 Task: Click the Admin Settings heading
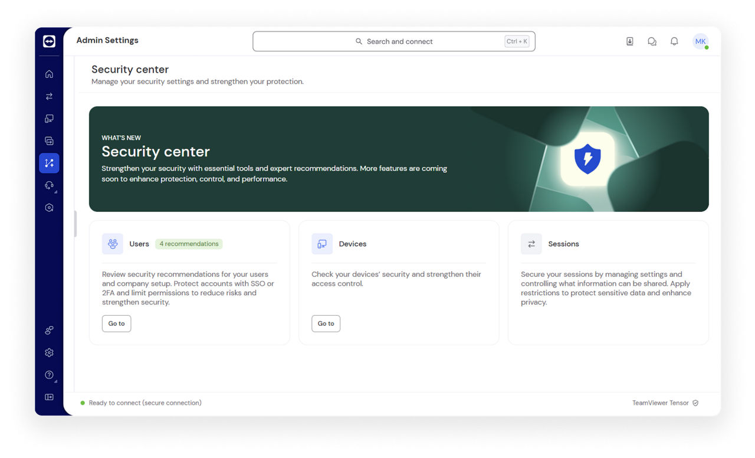107,40
